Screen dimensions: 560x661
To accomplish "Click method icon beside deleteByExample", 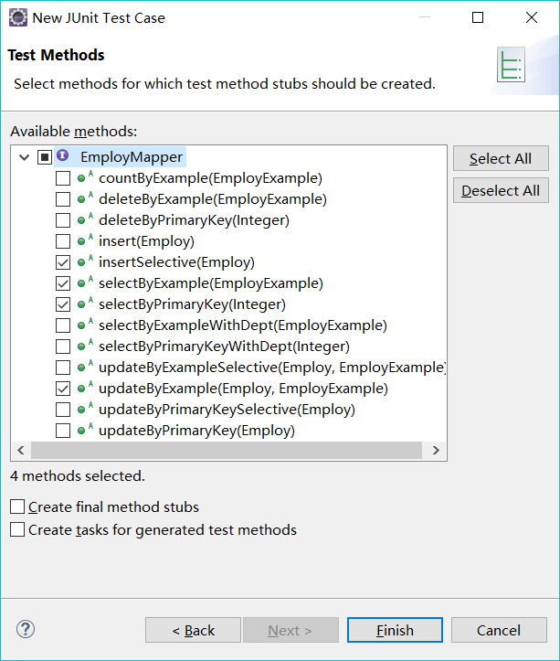I will pos(85,198).
